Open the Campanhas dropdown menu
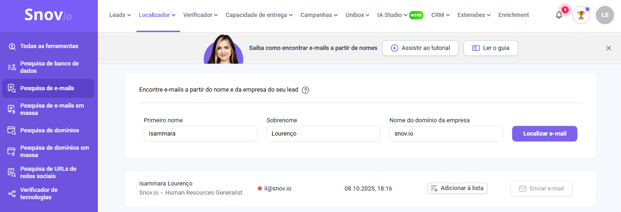The image size is (621, 212). 319,15
